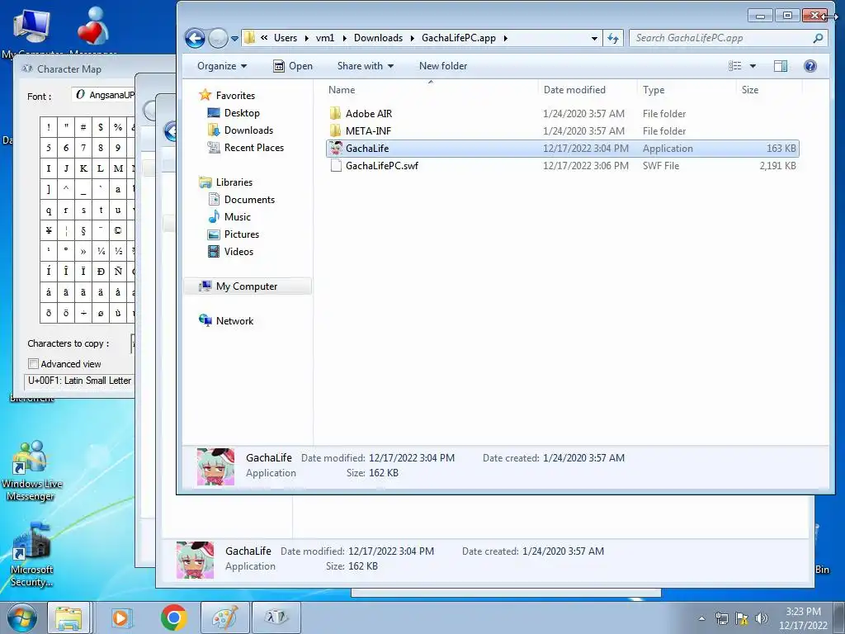The width and height of the screenshot is (845, 634).
Task: Expand the view options dropdown arrow
Action: click(x=753, y=66)
